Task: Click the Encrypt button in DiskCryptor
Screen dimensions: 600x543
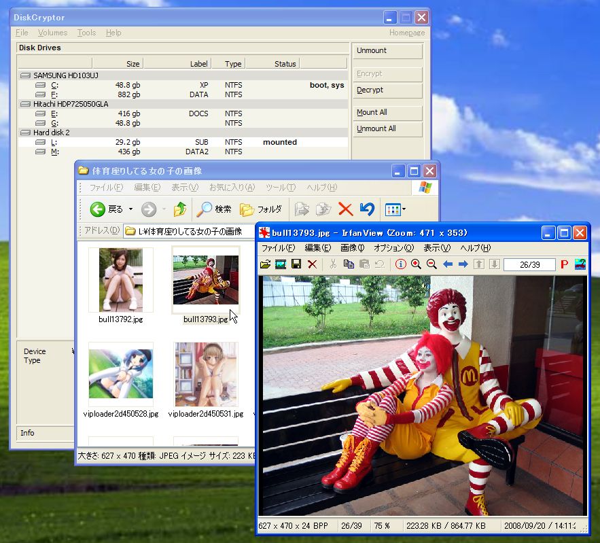Action: pos(387,74)
